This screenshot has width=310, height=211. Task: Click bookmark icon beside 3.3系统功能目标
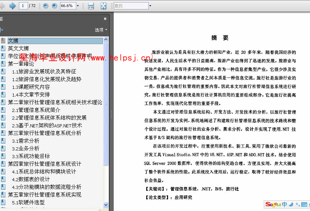(3, 156)
